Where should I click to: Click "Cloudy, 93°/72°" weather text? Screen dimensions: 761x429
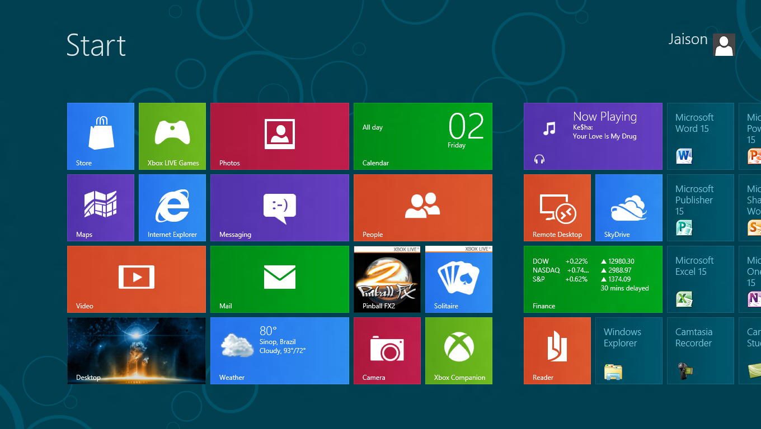[283, 351]
